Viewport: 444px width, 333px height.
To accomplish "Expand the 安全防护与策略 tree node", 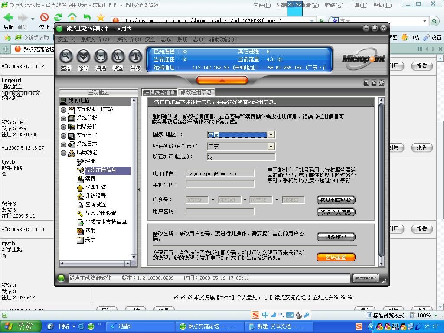I will tap(63, 110).
